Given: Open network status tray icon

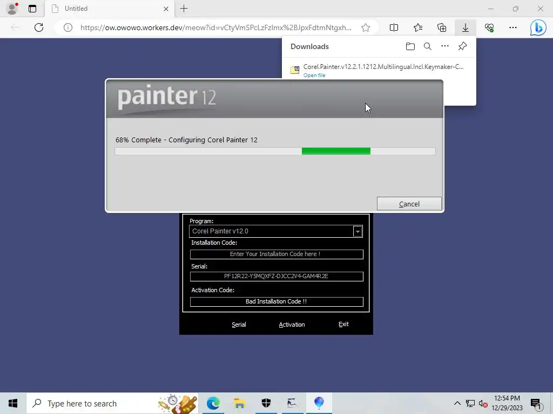Looking at the screenshot, I should (470, 403).
